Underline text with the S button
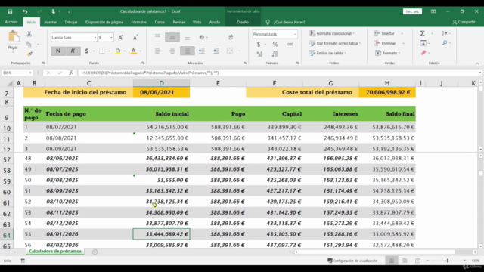 click(x=87, y=51)
